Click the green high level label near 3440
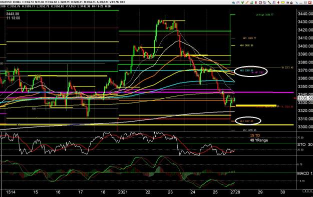The image size is (313, 197). 264,15
